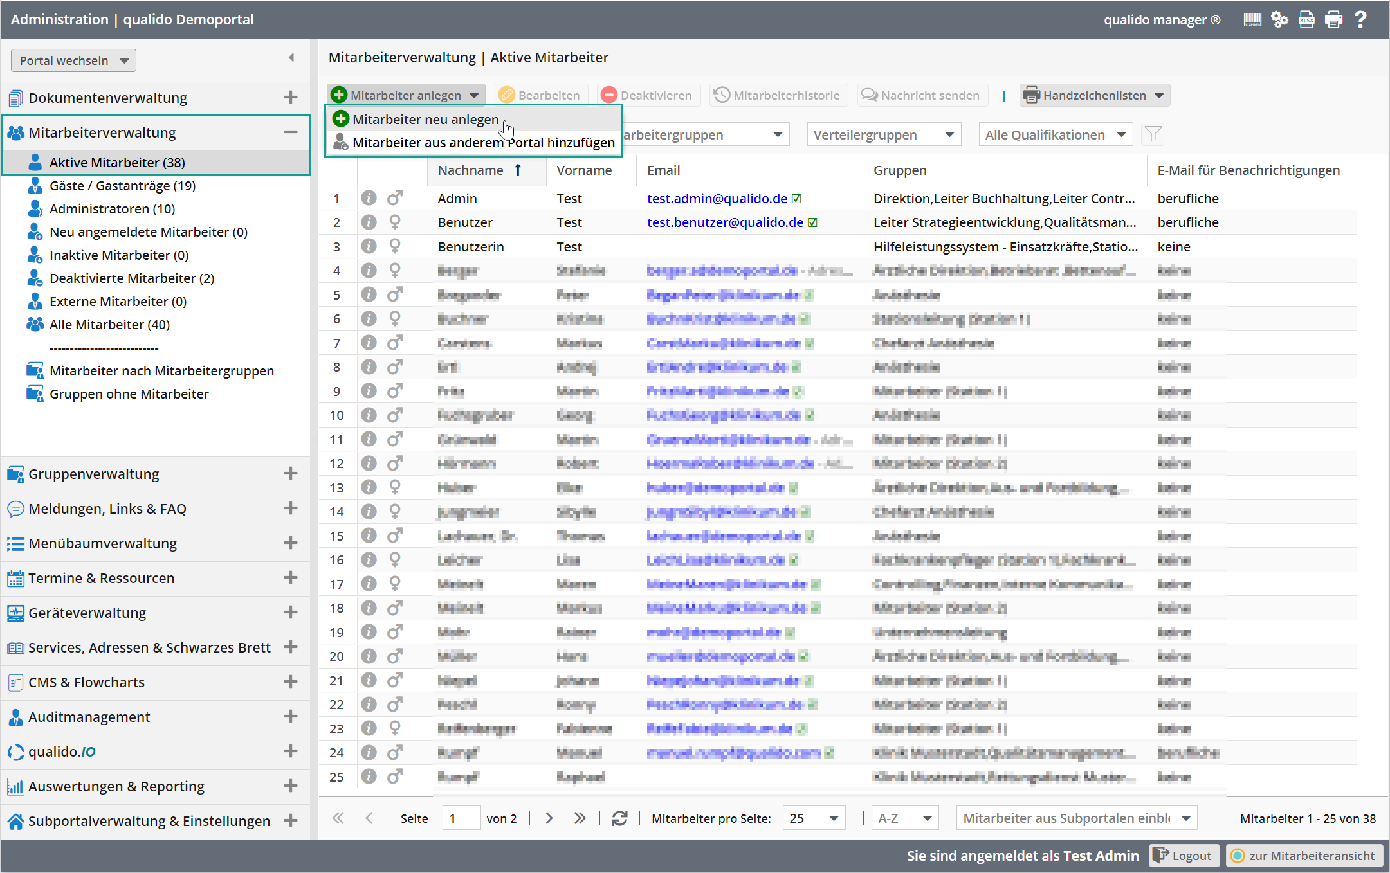Collapse sidebar with left arrow
This screenshot has width=1390, height=873.
point(291,58)
